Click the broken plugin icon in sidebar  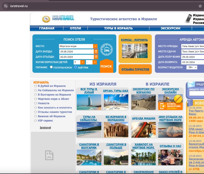click(49, 155)
